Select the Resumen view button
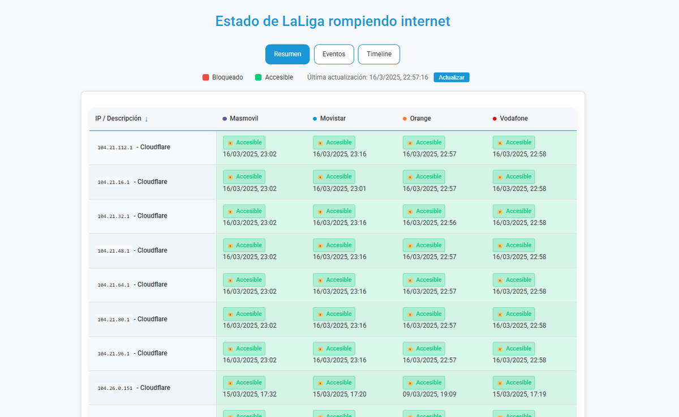679x417 pixels. coord(287,54)
